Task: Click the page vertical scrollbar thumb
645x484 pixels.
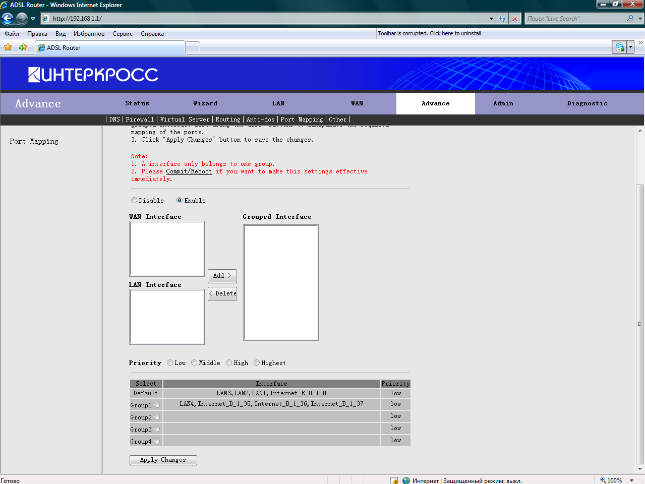Action: pos(639,324)
